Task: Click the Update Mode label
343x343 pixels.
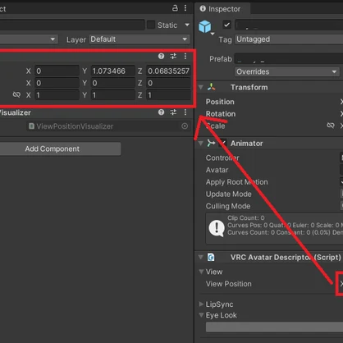Action: click(229, 194)
